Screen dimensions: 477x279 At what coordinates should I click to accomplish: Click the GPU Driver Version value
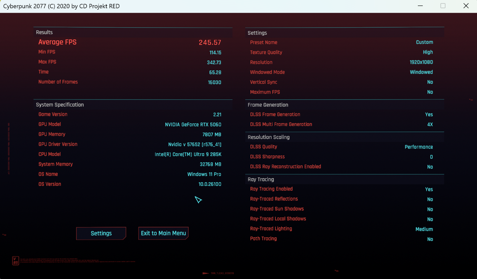tap(195, 145)
